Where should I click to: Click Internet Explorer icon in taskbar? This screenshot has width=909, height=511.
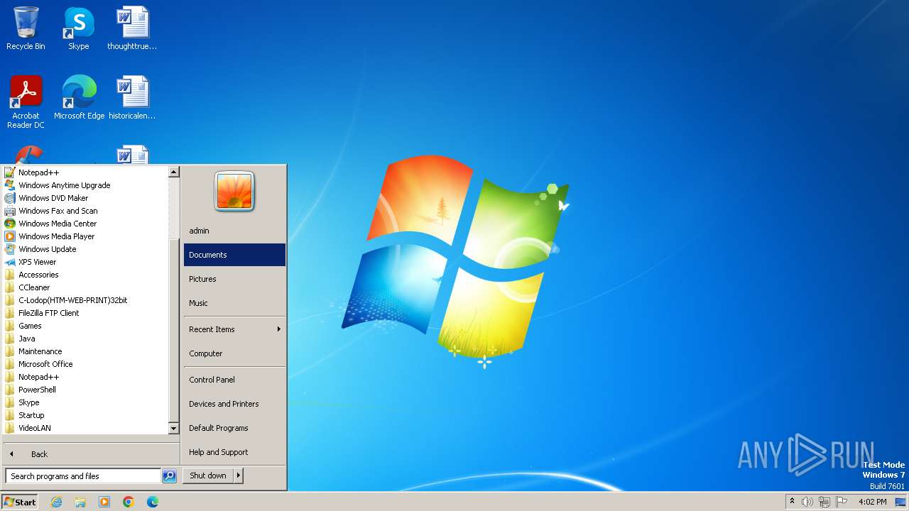click(56, 502)
